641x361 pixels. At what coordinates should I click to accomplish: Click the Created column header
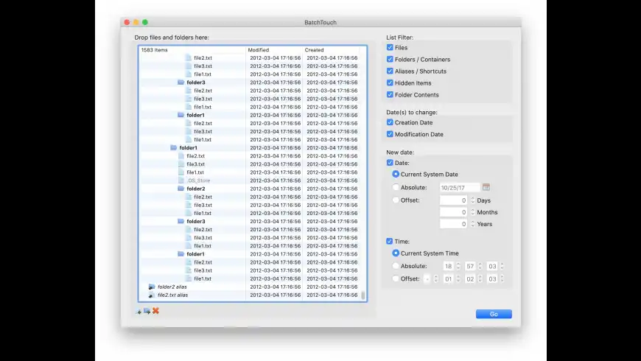point(332,50)
